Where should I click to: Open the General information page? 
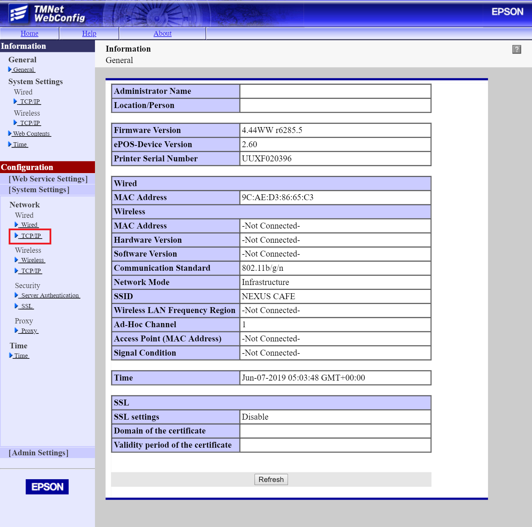[x=24, y=70]
